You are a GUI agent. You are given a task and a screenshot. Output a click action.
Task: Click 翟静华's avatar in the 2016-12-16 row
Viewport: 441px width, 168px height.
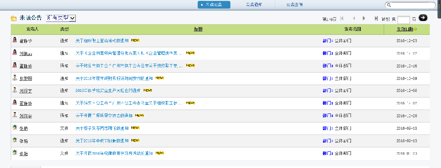(x=15, y=65)
